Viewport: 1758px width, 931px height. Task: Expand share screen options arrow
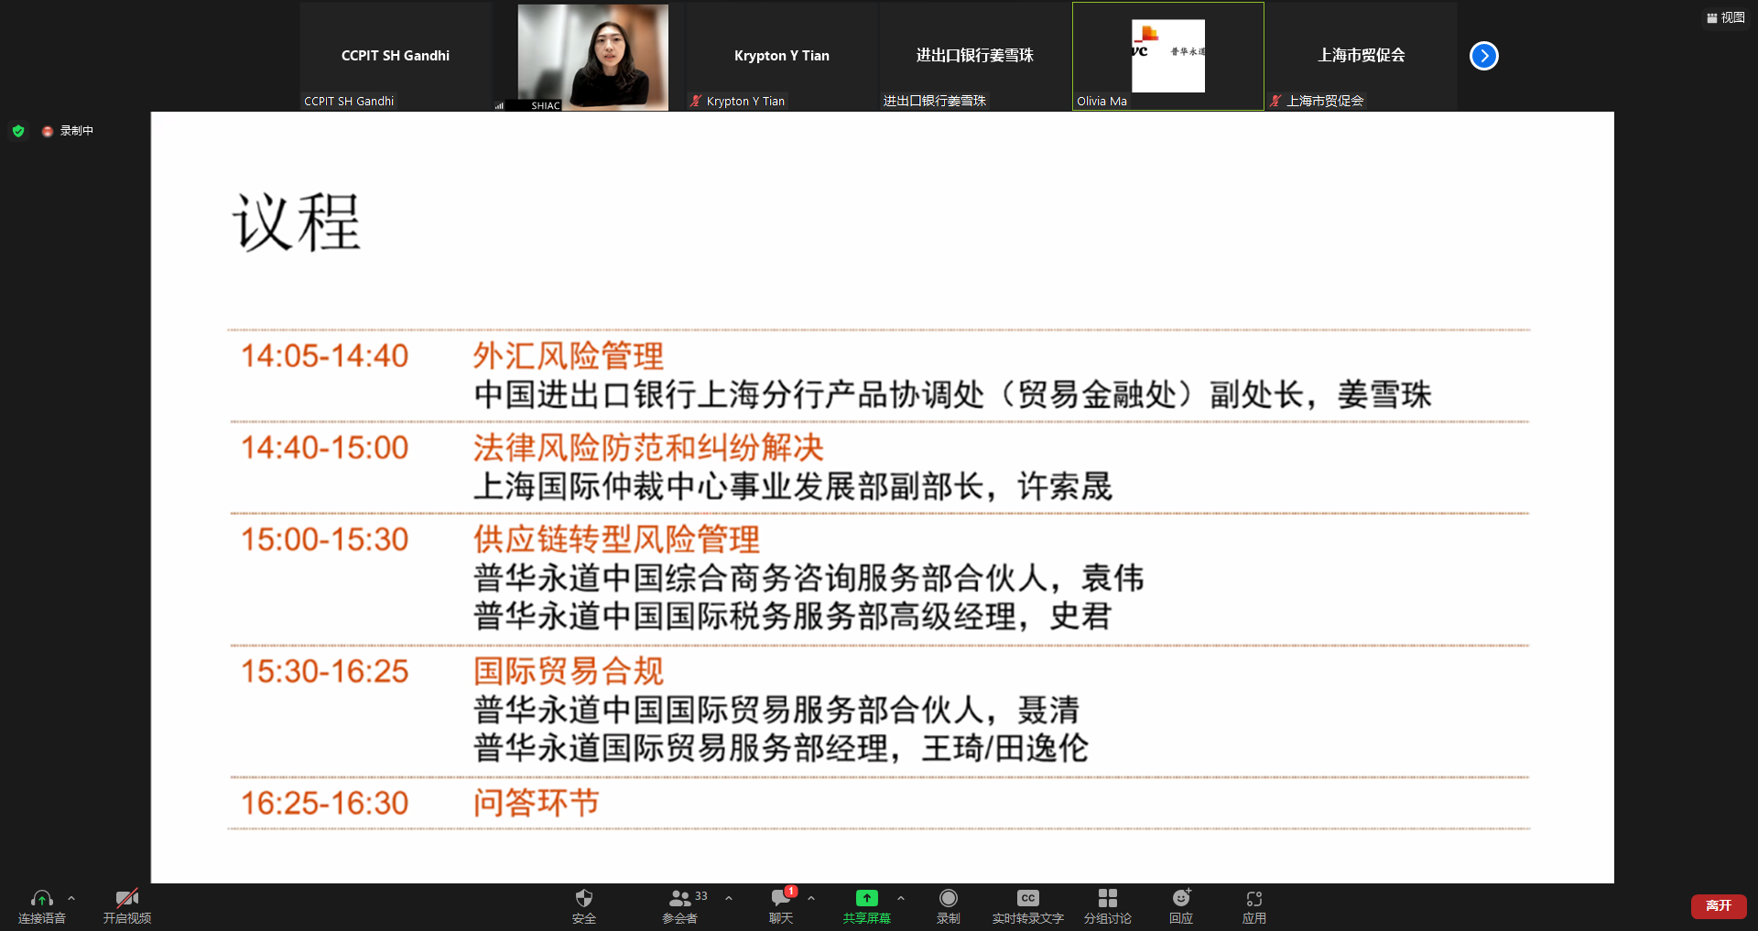coord(901,898)
